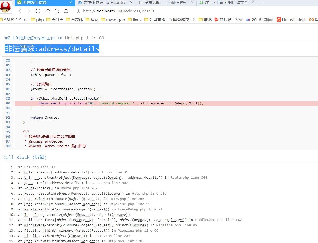The width and height of the screenshot is (318, 243).
Task: Open the 新片场 bookmark
Action: (229, 20)
